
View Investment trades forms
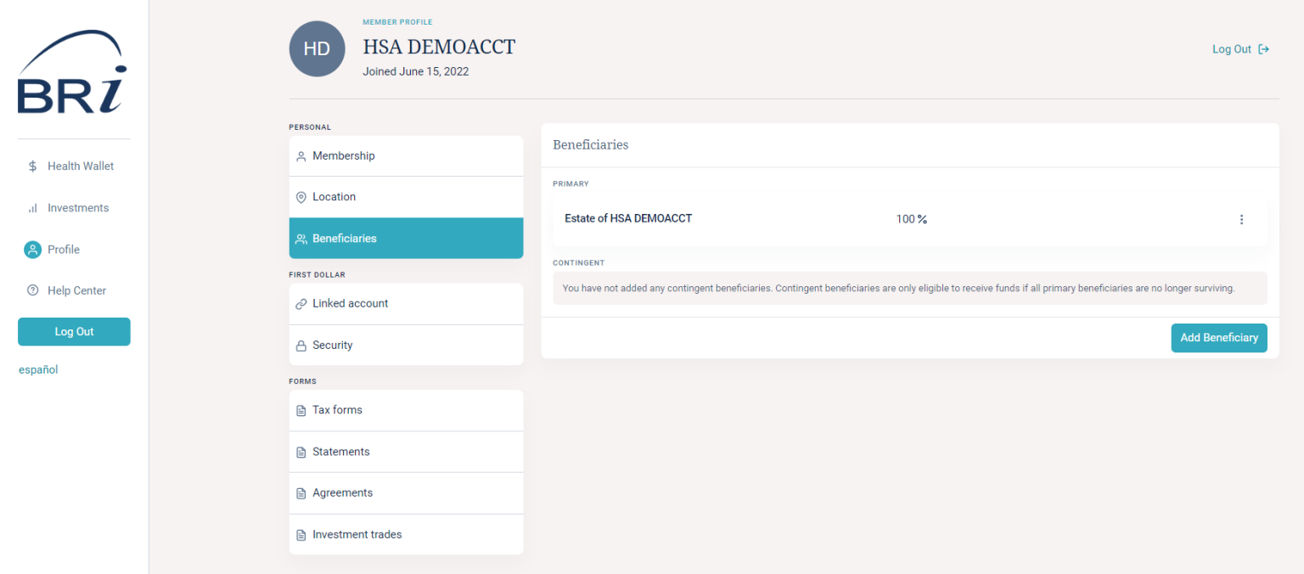pyautogui.click(x=406, y=534)
